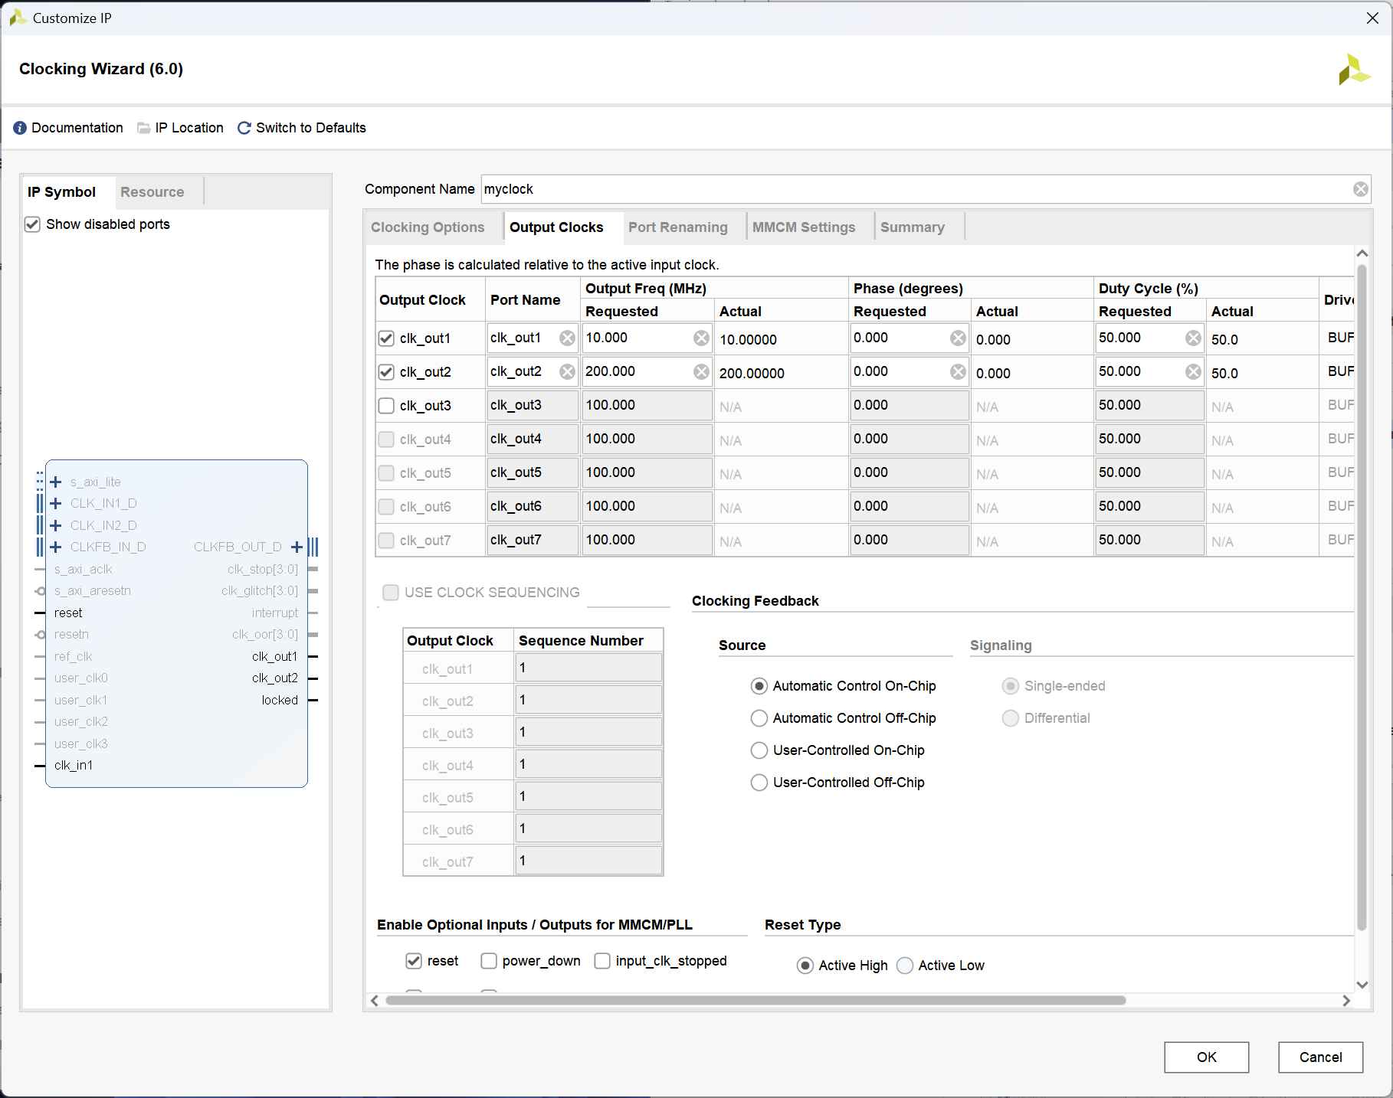Open the Resource tab
Viewport: 1393px width, 1098px height.
152,192
